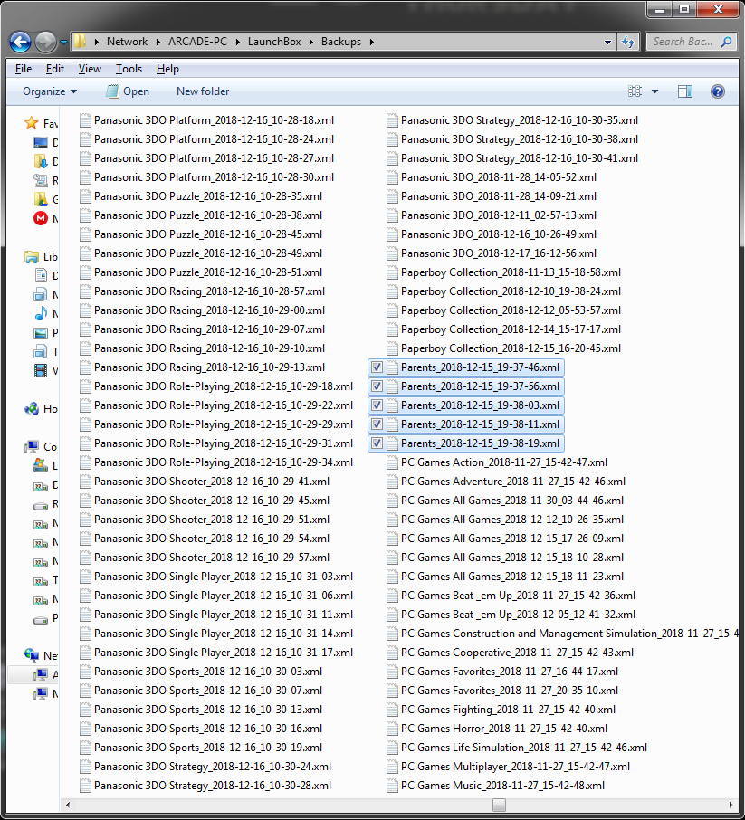745x820 pixels.
Task: Click the horizontal scrollbar thumb
Action: pos(499,805)
